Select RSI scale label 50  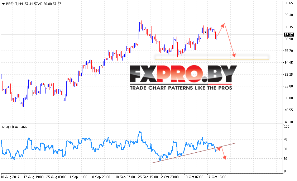[285, 149]
